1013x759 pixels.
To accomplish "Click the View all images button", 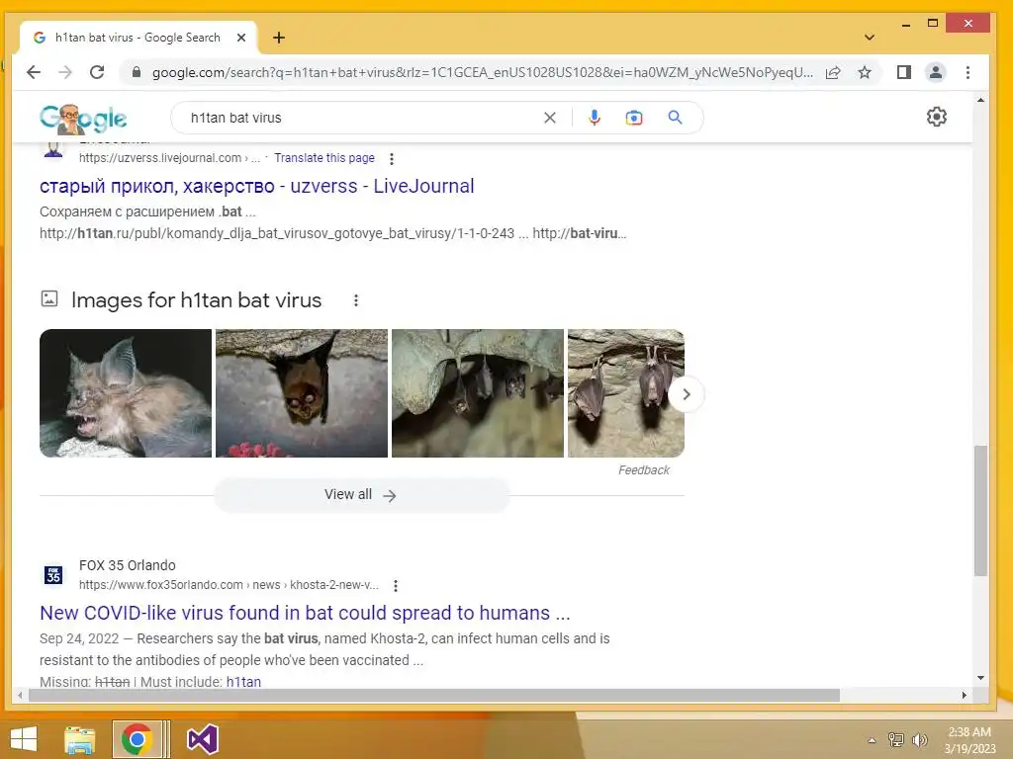I will point(362,495).
